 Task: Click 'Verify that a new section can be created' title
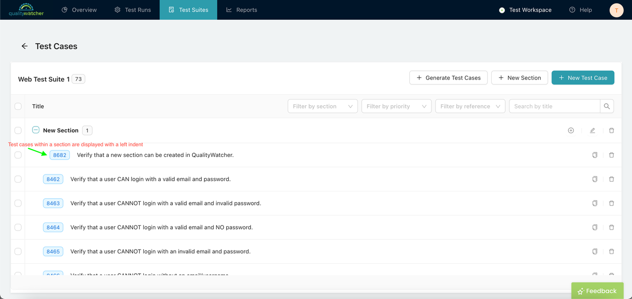[x=155, y=155]
